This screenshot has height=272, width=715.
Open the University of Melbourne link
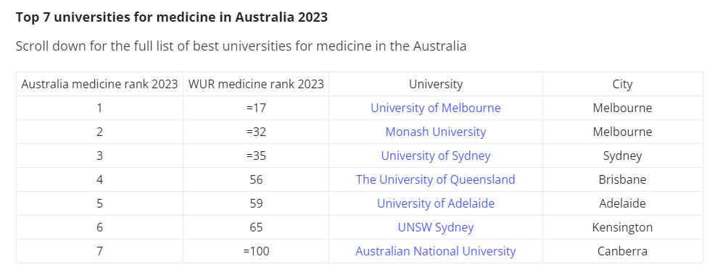pos(436,108)
